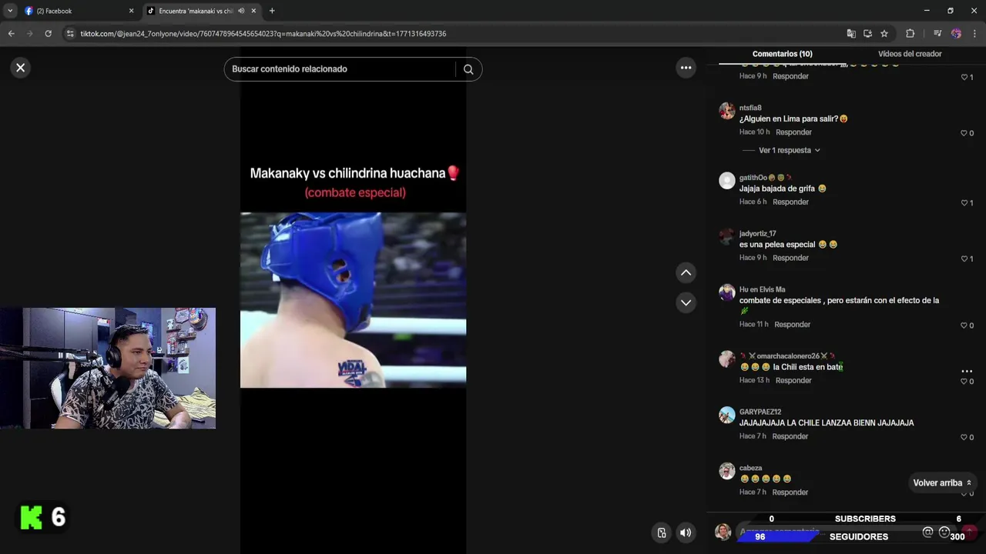Image resolution: width=986 pixels, height=554 pixels.
Task: Install app icon in address bar
Action: click(x=867, y=34)
